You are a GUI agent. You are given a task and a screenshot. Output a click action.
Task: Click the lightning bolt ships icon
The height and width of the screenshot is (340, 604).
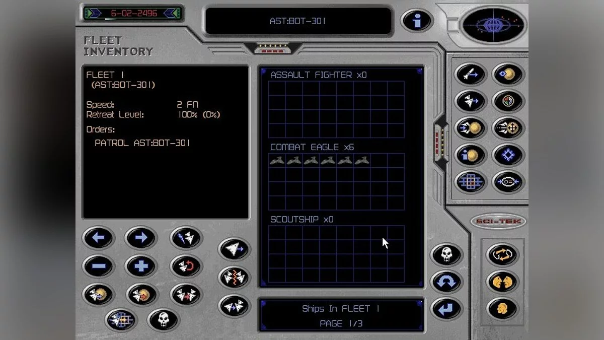pyautogui.click(x=186, y=238)
